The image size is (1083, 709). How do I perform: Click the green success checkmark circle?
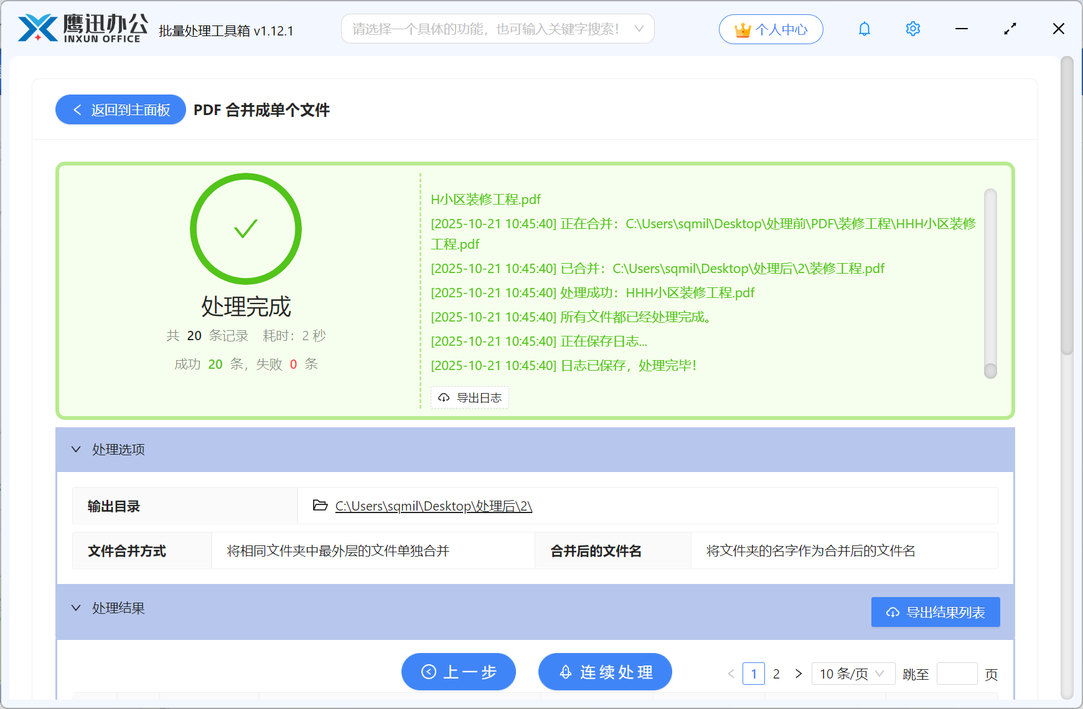pyautogui.click(x=246, y=229)
